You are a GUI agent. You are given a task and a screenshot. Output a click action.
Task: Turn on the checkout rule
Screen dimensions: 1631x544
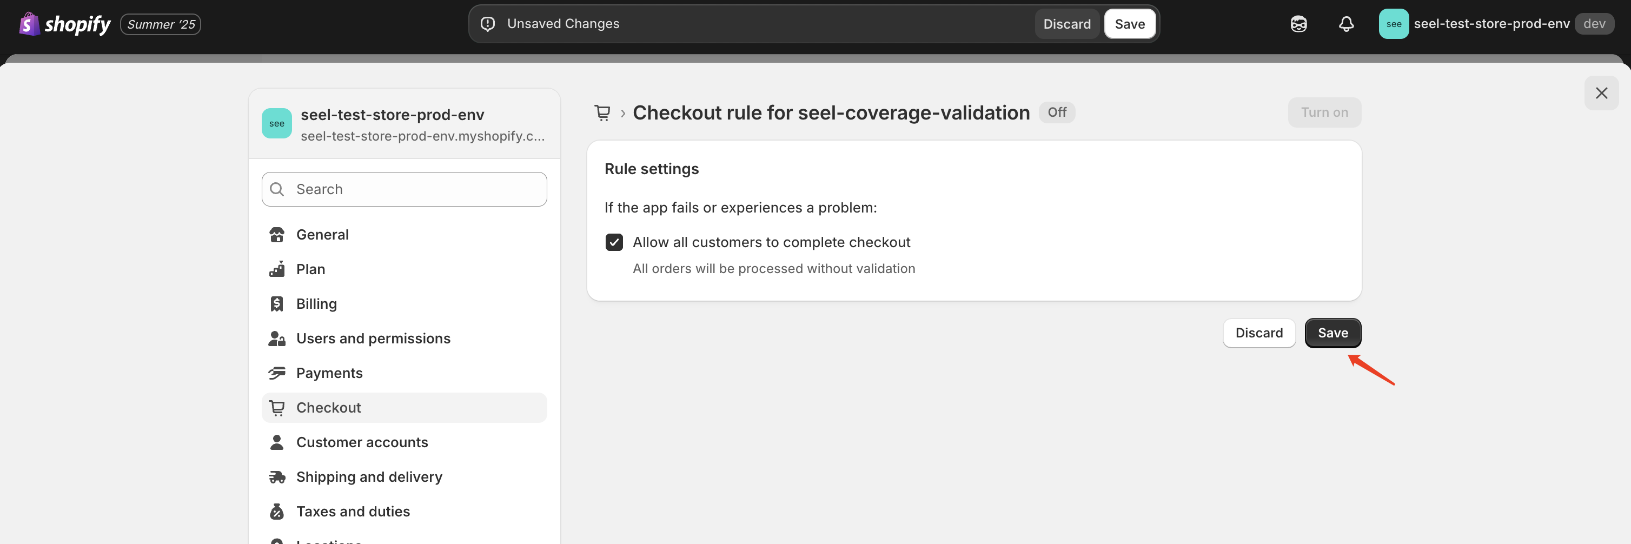click(x=1324, y=112)
